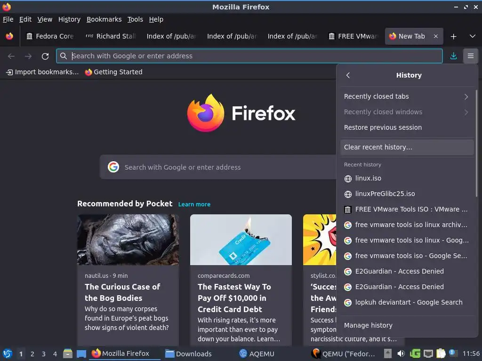Click show desktop icon in taskbar
The width and height of the screenshot is (482, 361).
81,353
